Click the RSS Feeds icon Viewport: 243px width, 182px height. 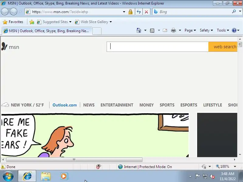tap(152, 31)
